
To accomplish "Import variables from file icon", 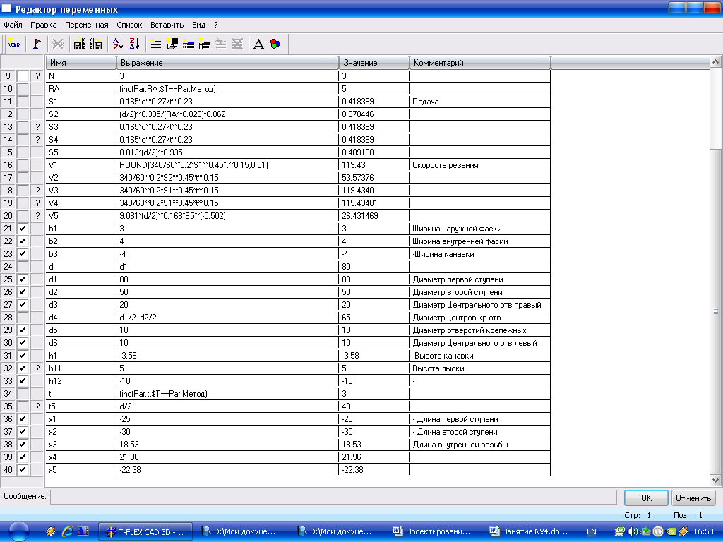I will (x=96, y=44).
